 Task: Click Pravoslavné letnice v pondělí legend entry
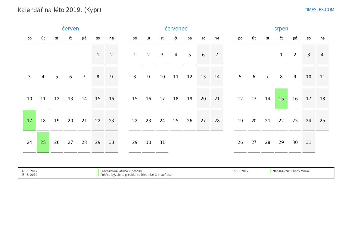click(121, 171)
